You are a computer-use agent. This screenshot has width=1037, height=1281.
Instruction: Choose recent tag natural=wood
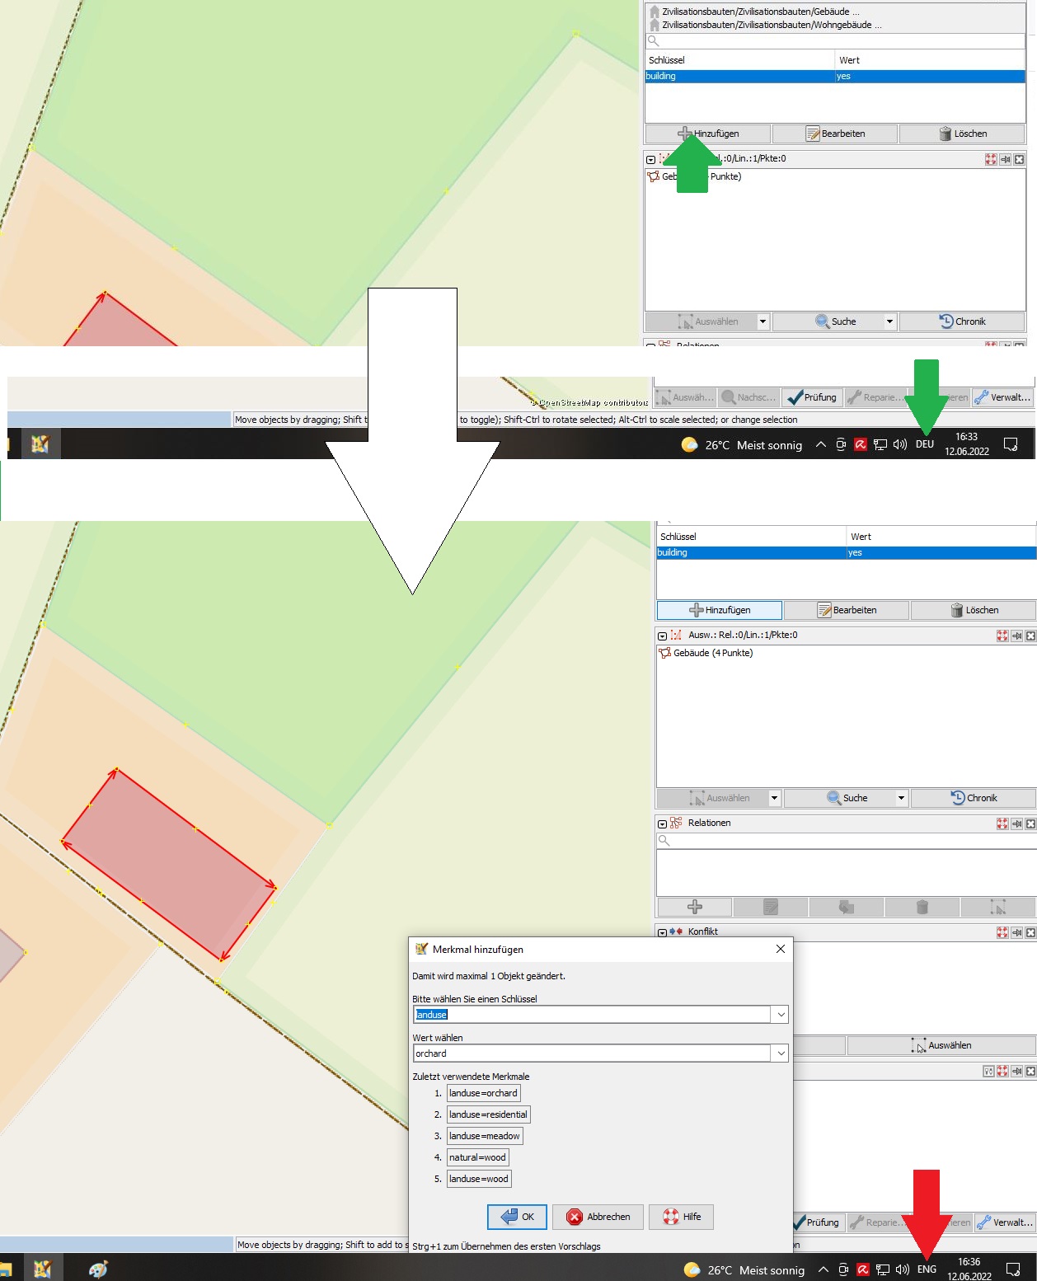tap(478, 1157)
